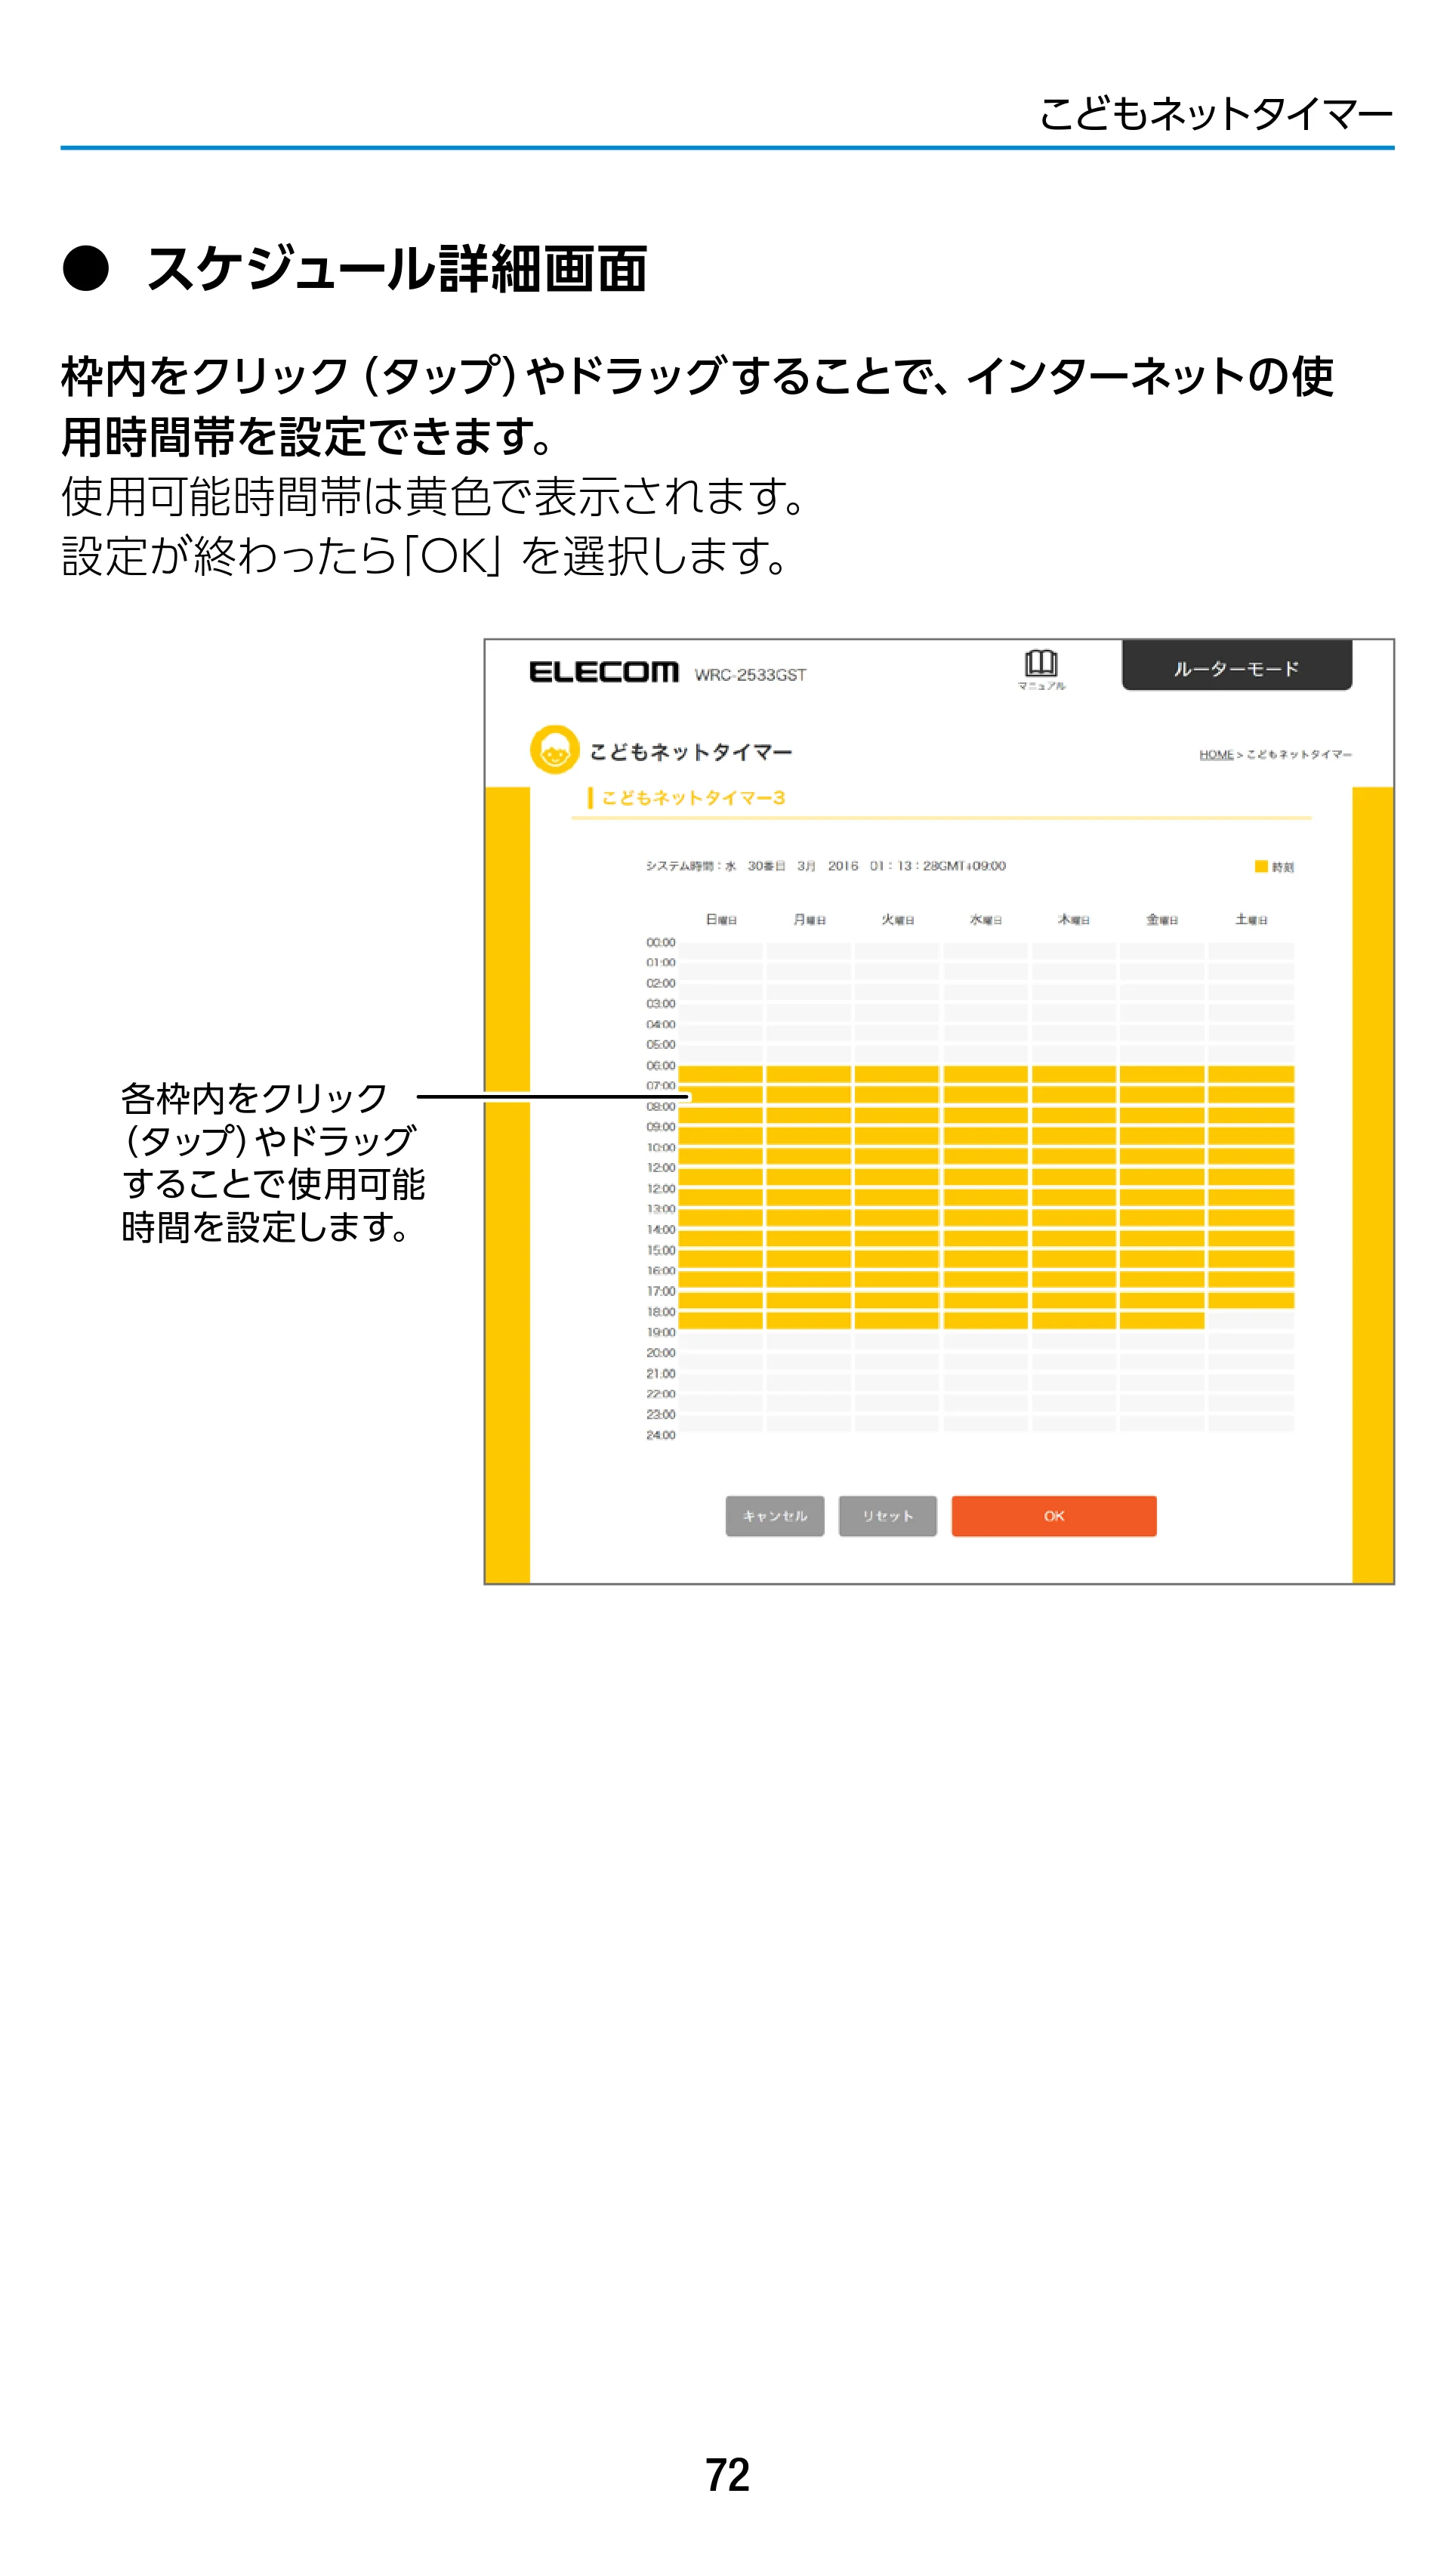The image size is (1456, 2549).
Task: Select the 木曜日 column header
Action: pyautogui.click(x=1074, y=920)
